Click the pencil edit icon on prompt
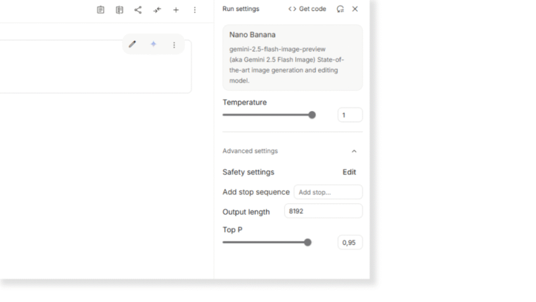The height and width of the screenshot is (302, 536). coord(132,45)
